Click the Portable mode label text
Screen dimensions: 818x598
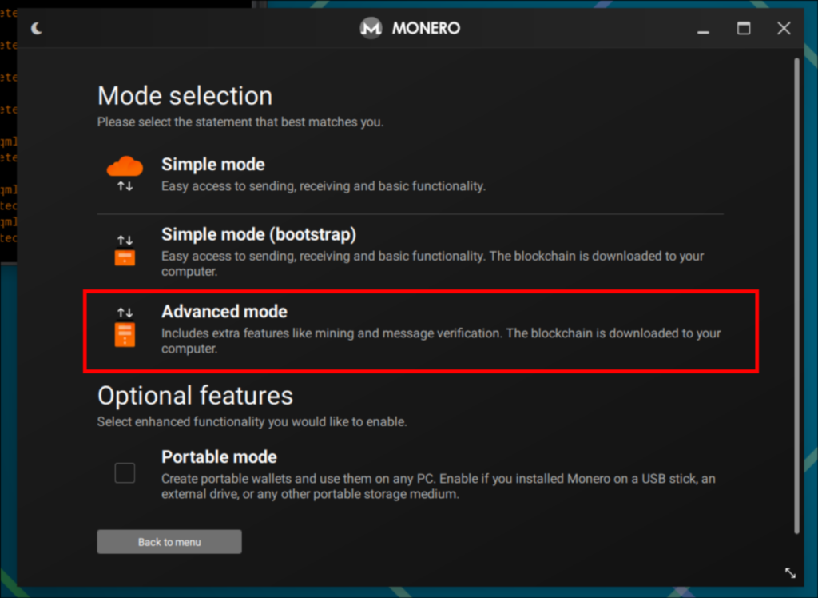pyautogui.click(x=219, y=456)
